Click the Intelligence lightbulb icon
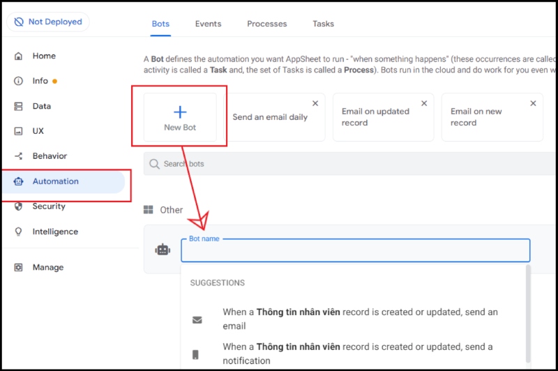Screen dimensions: 558x371 click(x=18, y=232)
